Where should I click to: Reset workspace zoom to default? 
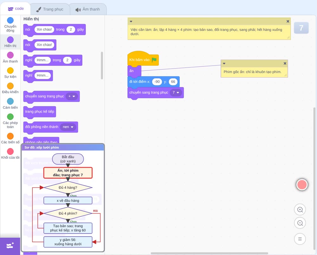(300, 239)
